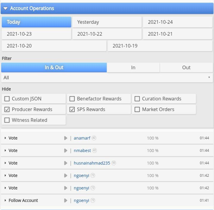The height and width of the screenshot is (210, 214).
Task: Choose the Out filter
Action: click(x=186, y=67)
